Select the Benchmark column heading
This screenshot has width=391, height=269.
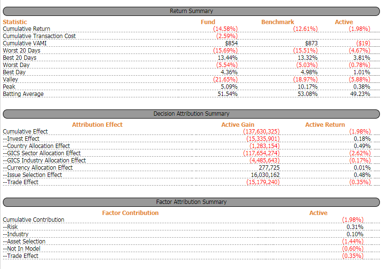pos(278,22)
